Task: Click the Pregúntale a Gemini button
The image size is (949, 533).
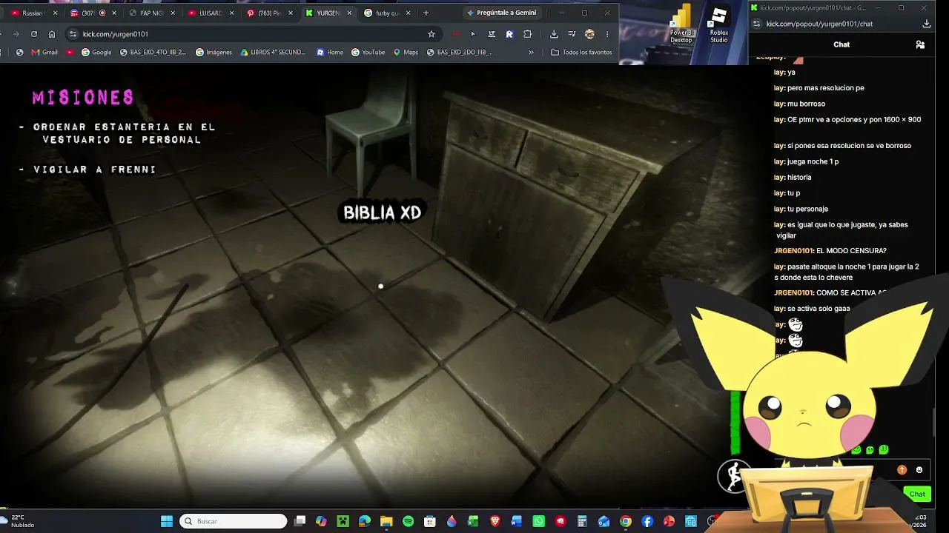Action: 502,13
